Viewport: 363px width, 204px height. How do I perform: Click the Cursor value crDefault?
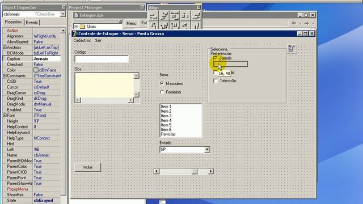pos(47,87)
